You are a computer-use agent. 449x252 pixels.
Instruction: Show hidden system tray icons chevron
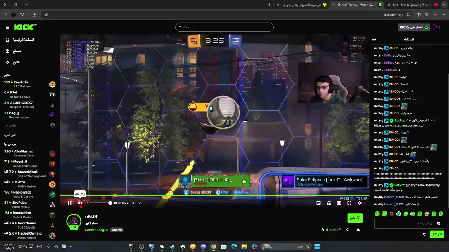click(71, 246)
